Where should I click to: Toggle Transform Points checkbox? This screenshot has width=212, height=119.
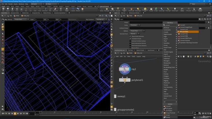click(130, 39)
